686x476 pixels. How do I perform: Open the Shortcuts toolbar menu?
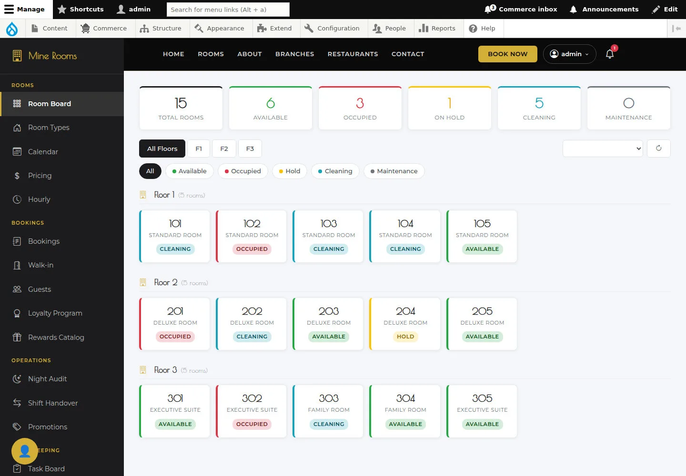tap(81, 9)
